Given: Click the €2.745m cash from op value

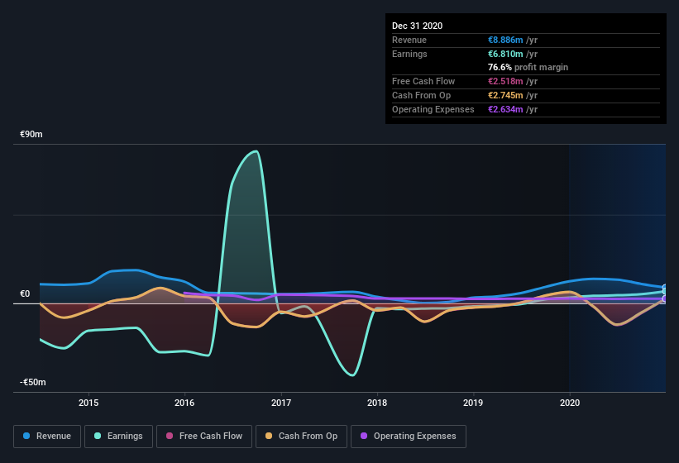Looking at the screenshot, I should coord(505,95).
